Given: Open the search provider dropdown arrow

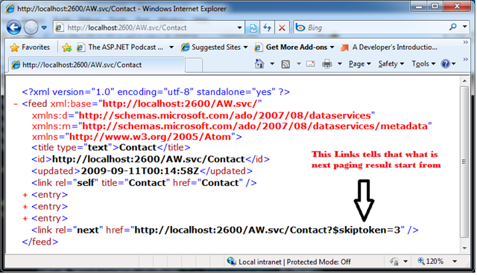Looking at the screenshot, I should coord(465,27).
